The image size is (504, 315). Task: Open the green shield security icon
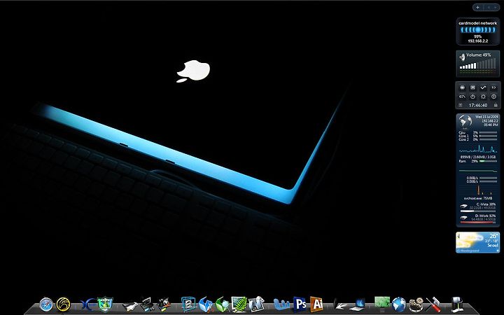click(x=105, y=304)
